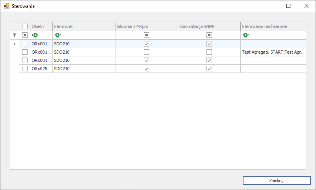The height and width of the screenshot is (190, 316).
Task: Minimize the Sterowania window
Action: [x=271, y=6]
